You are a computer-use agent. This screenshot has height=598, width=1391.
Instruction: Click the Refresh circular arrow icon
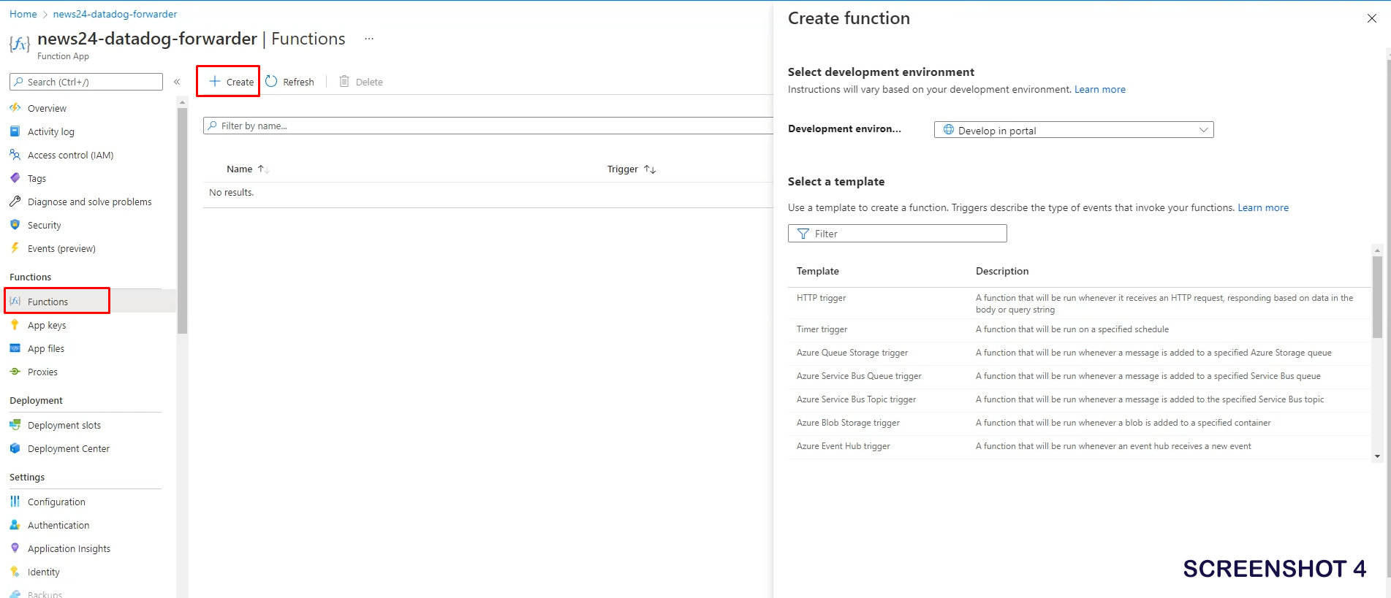271,82
